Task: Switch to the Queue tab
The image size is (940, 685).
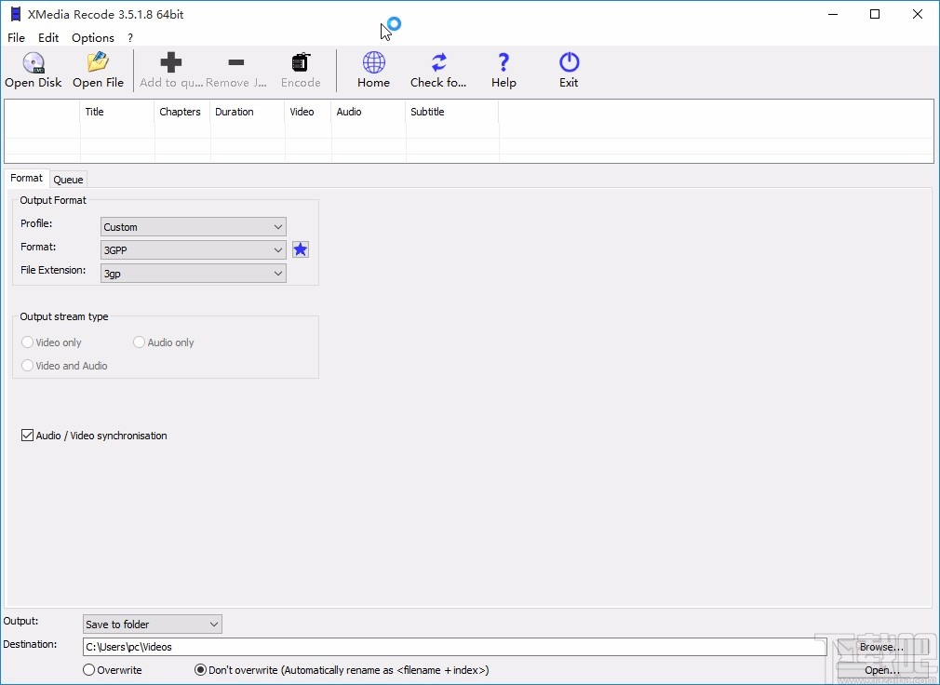Action: pos(68,180)
